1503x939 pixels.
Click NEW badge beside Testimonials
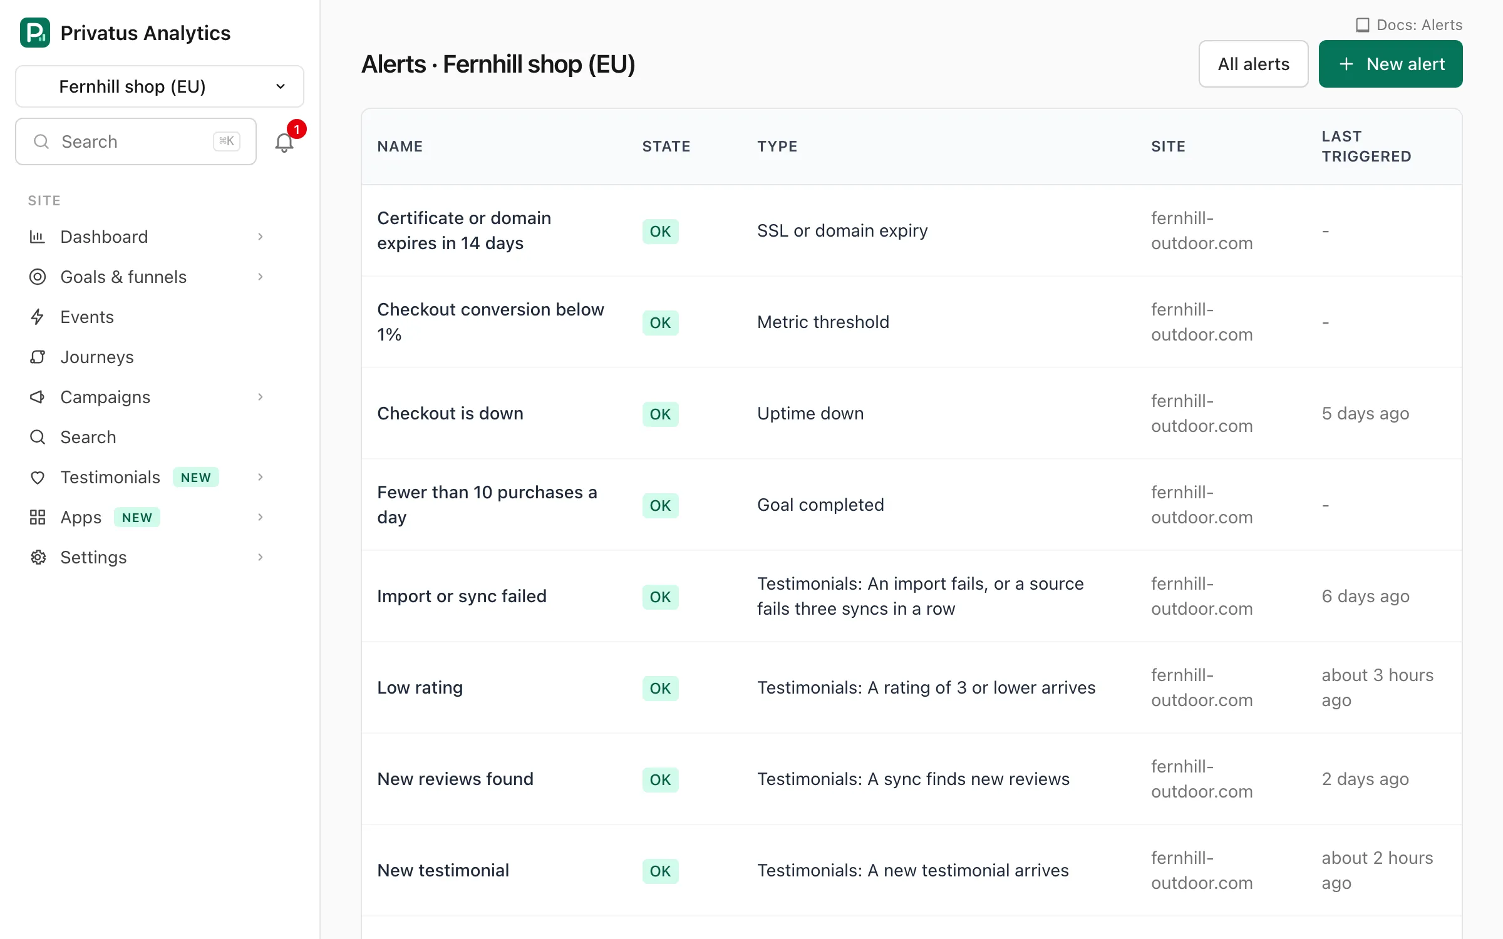195,478
